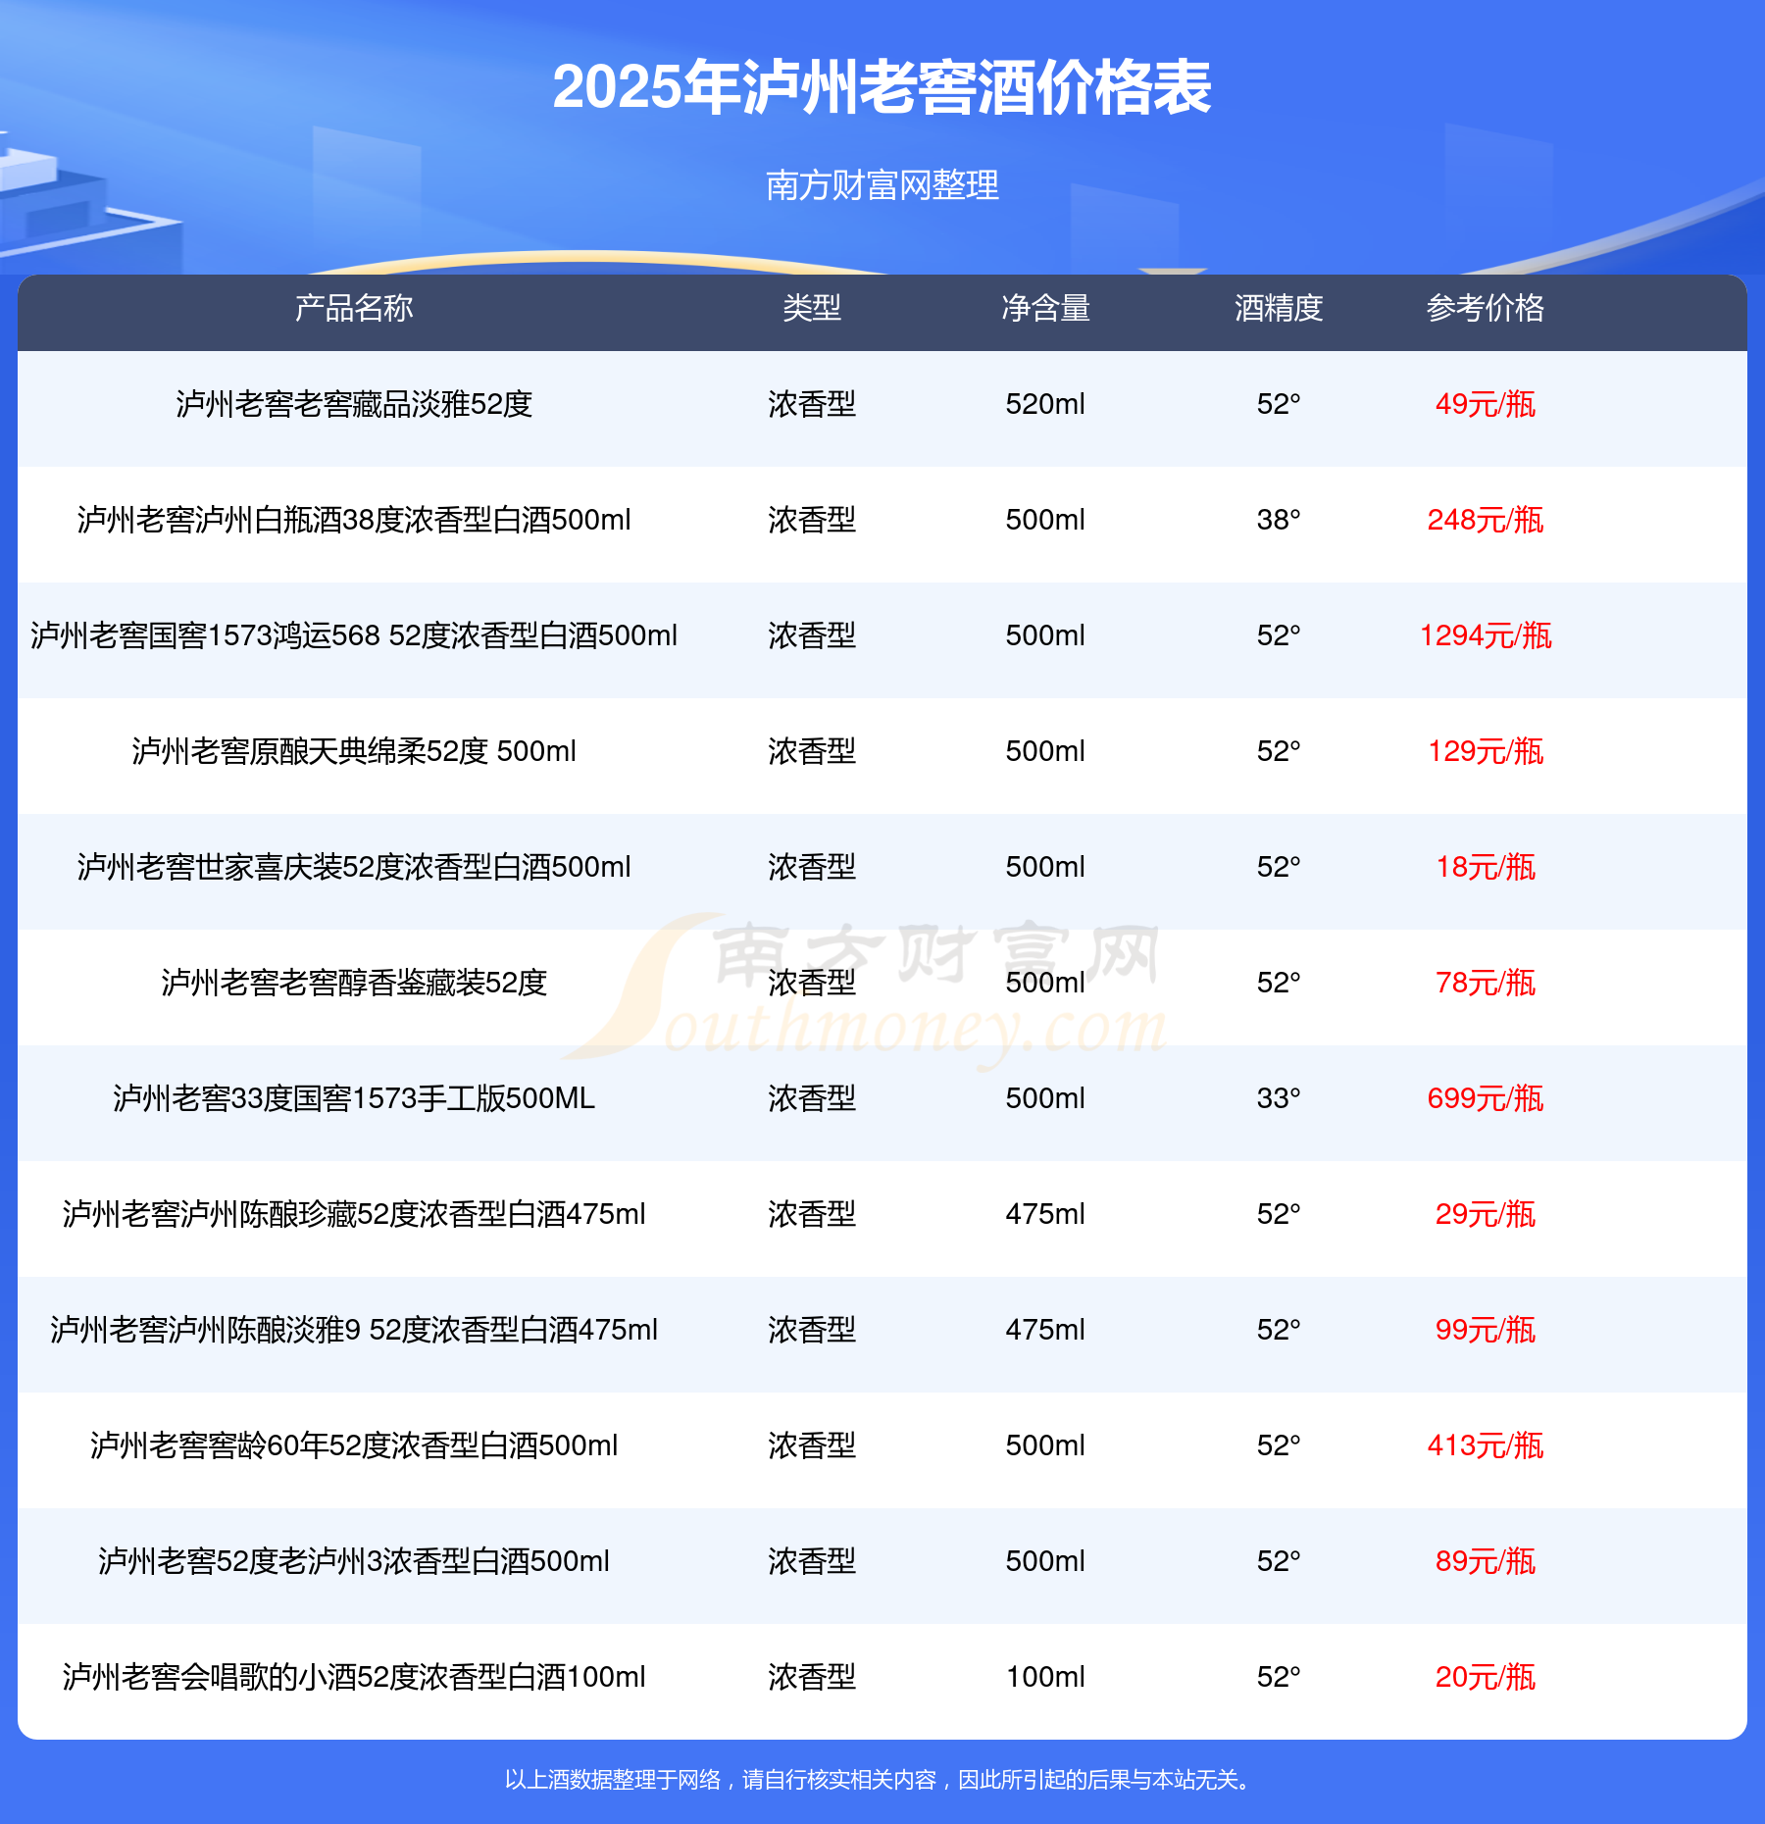Select "475ml" in the 99元/瓶 row
The height and width of the screenshot is (1824, 1765).
1045,1330
